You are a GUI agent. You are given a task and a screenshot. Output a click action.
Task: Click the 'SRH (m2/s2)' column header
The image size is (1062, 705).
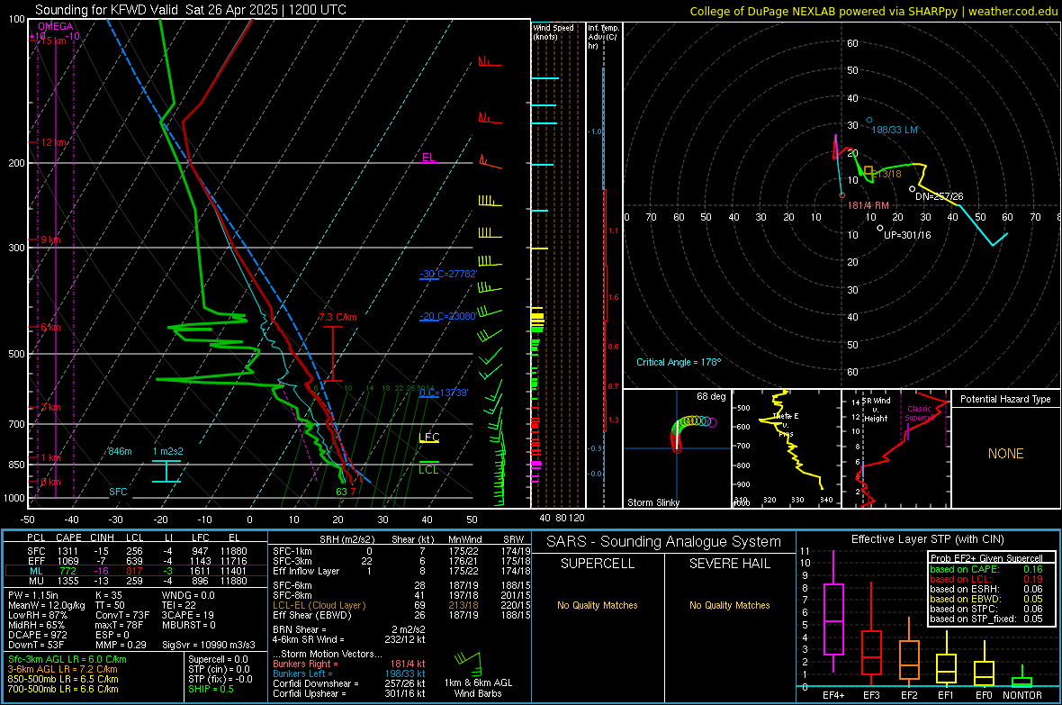tap(346, 539)
